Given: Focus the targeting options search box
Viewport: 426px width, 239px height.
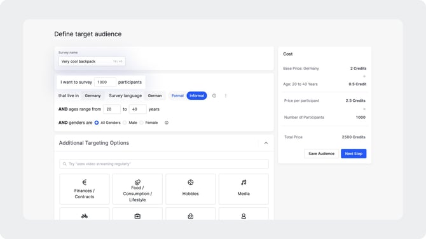Looking at the screenshot, I should tap(164, 164).
